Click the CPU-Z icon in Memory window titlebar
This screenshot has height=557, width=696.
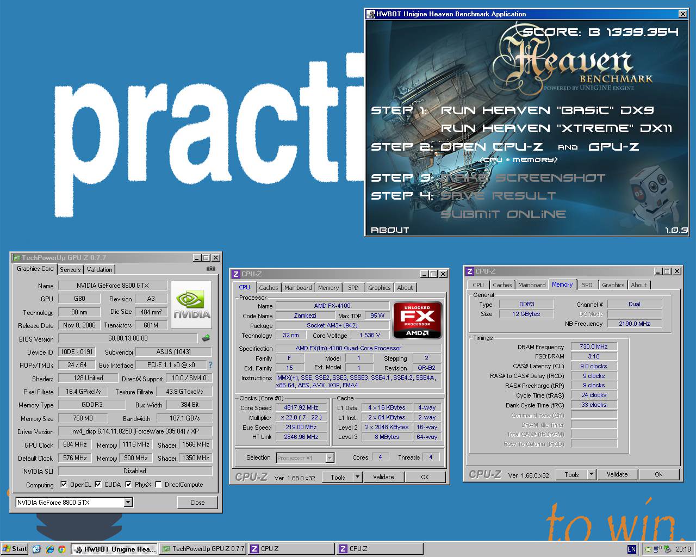coord(470,271)
